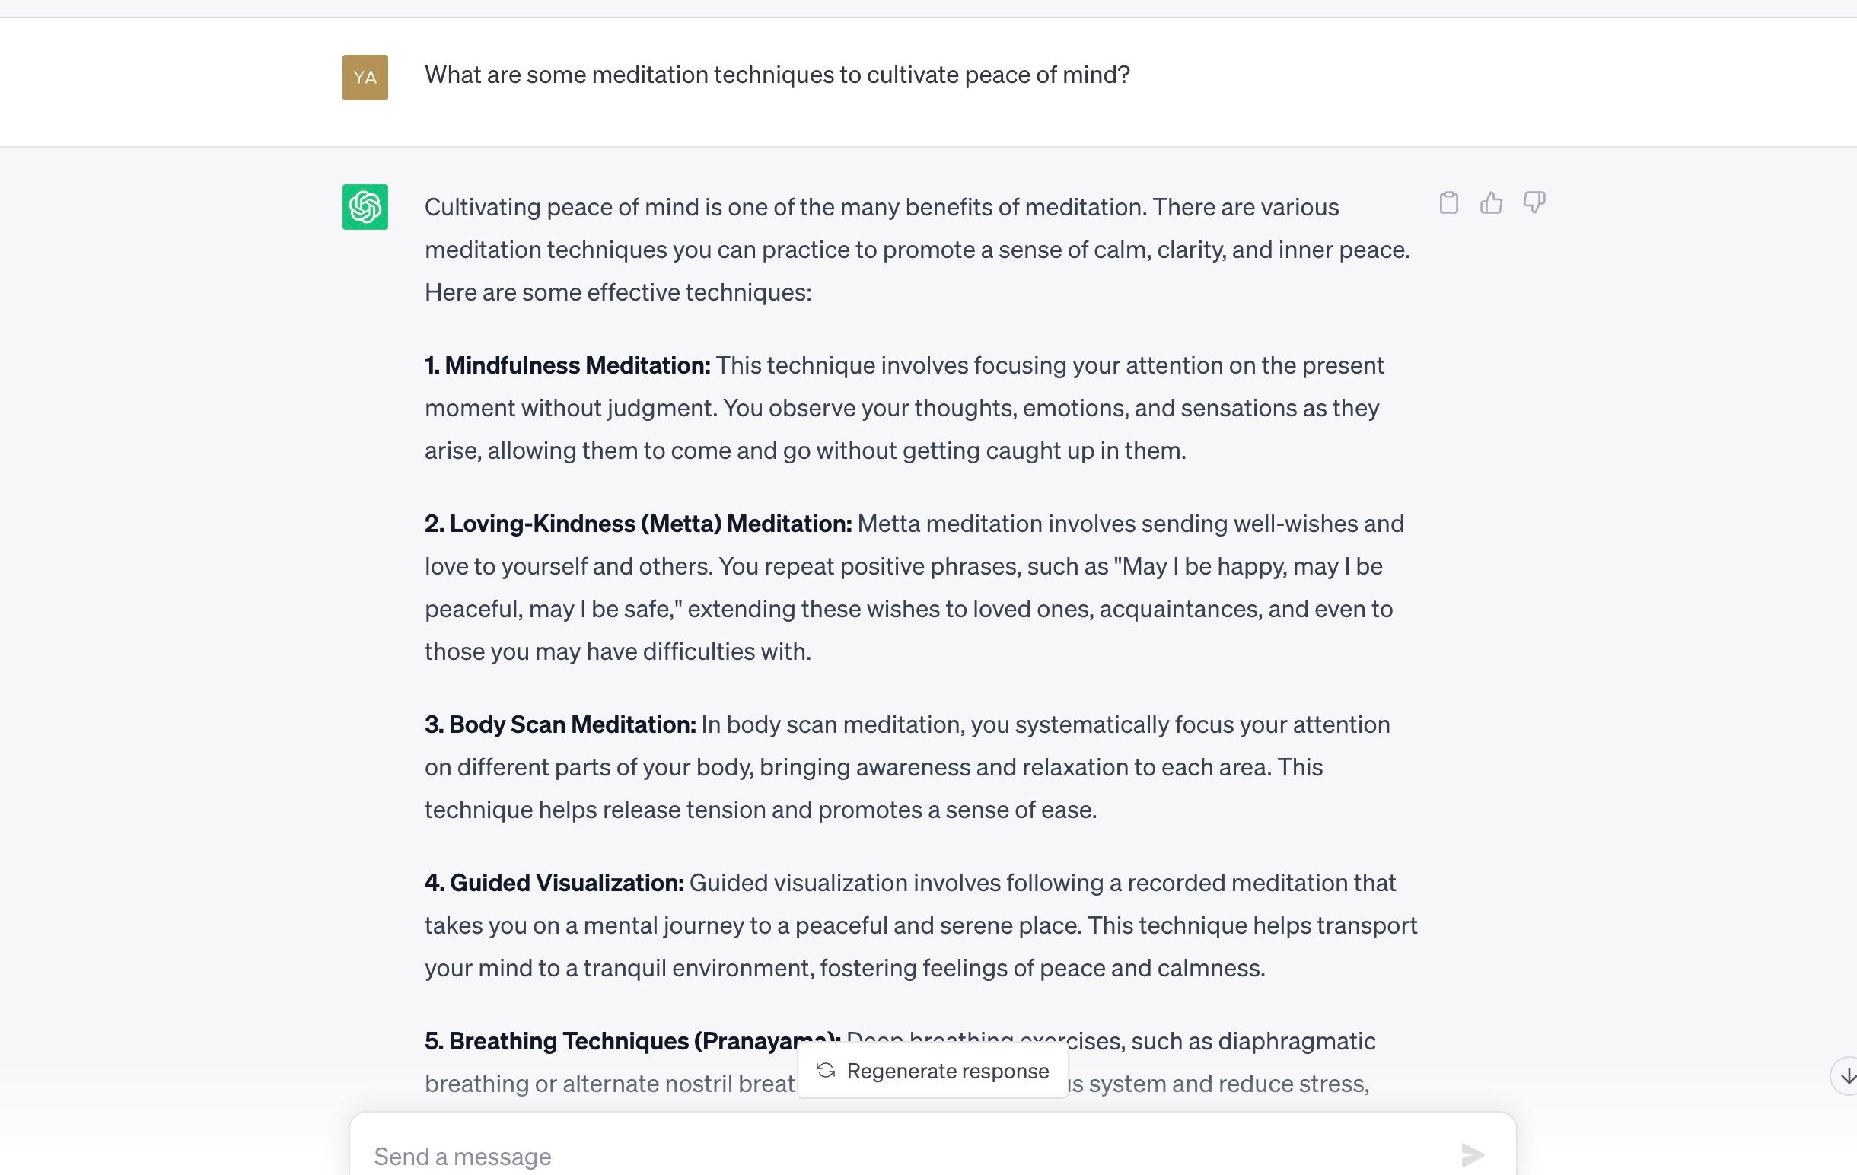The height and width of the screenshot is (1175, 1857).
Task: Click the circular-arrow regenerate icon
Action: point(824,1070)
